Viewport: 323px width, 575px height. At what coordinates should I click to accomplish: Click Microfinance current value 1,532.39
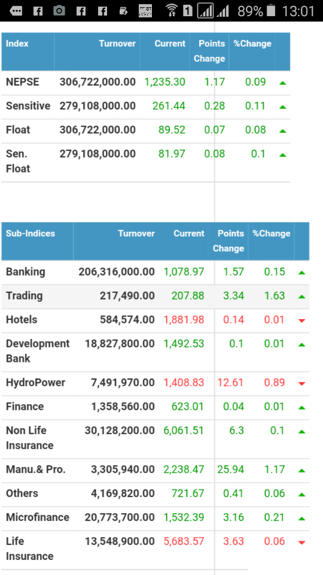tap(184, 517)
